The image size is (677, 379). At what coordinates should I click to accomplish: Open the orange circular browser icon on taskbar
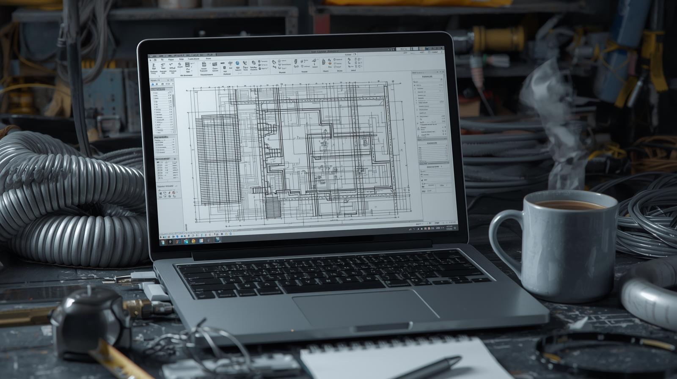193,241
